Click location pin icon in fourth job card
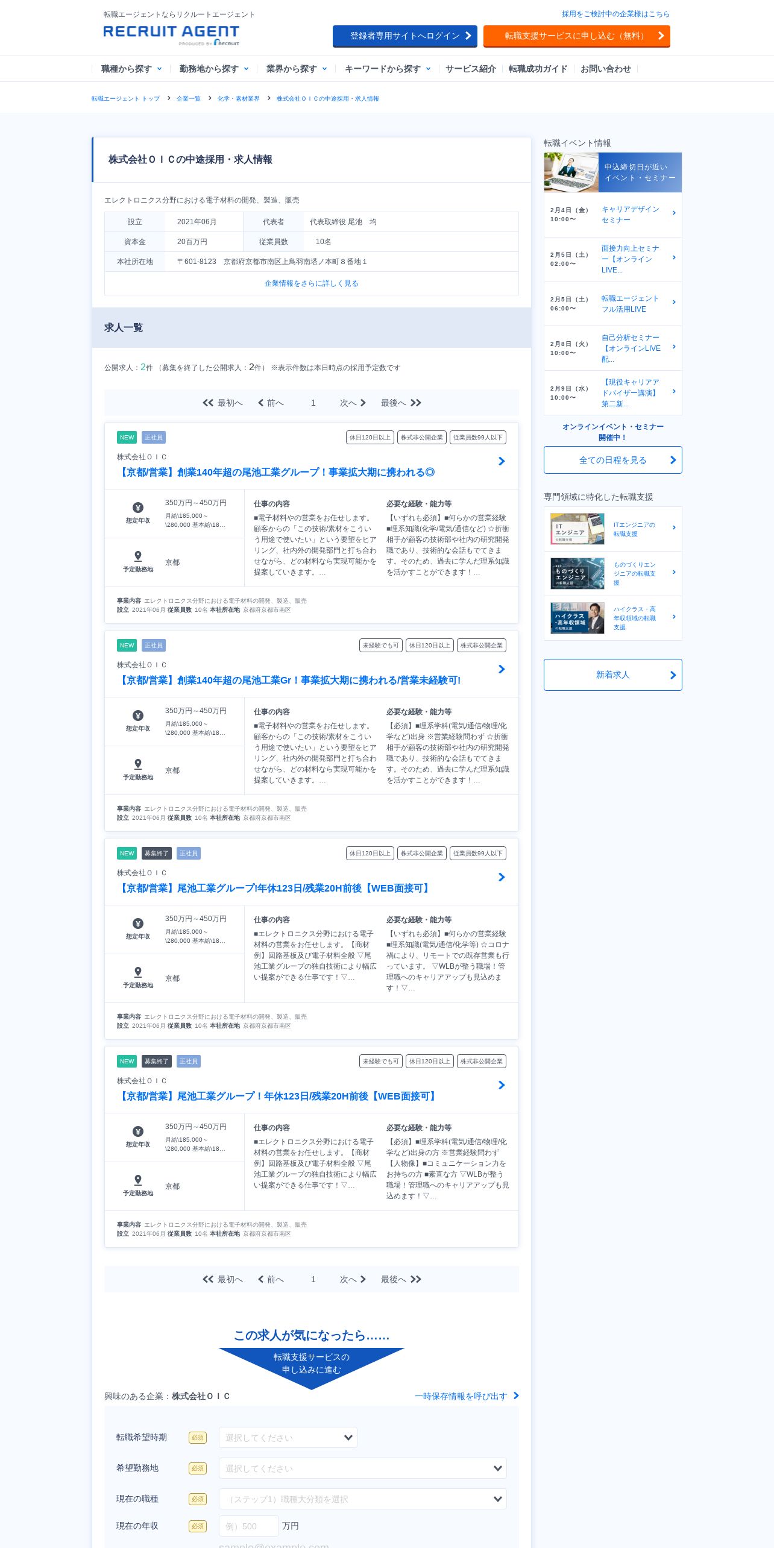Screen dimensions: 774x1548 tap(138, 1180)
